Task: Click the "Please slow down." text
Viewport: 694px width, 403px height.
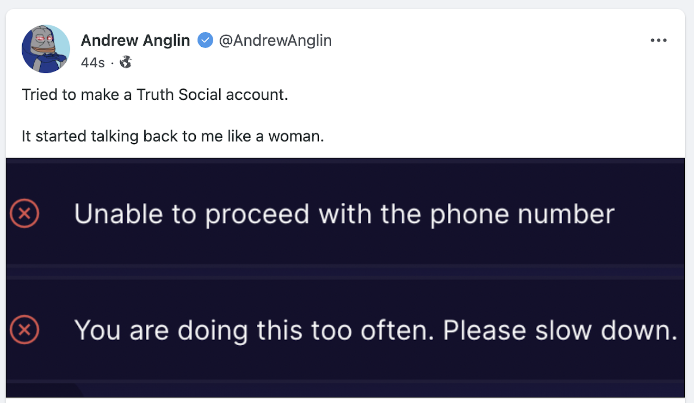Action: pos(560,330)
